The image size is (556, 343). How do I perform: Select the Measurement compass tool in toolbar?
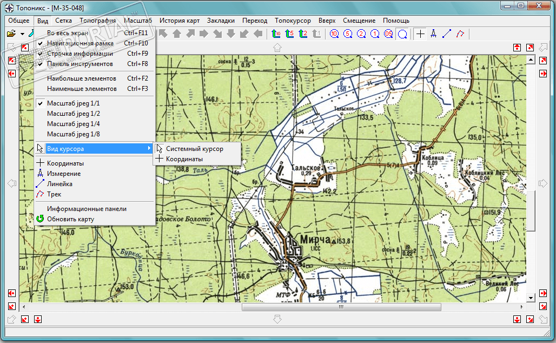pos(433,34)
